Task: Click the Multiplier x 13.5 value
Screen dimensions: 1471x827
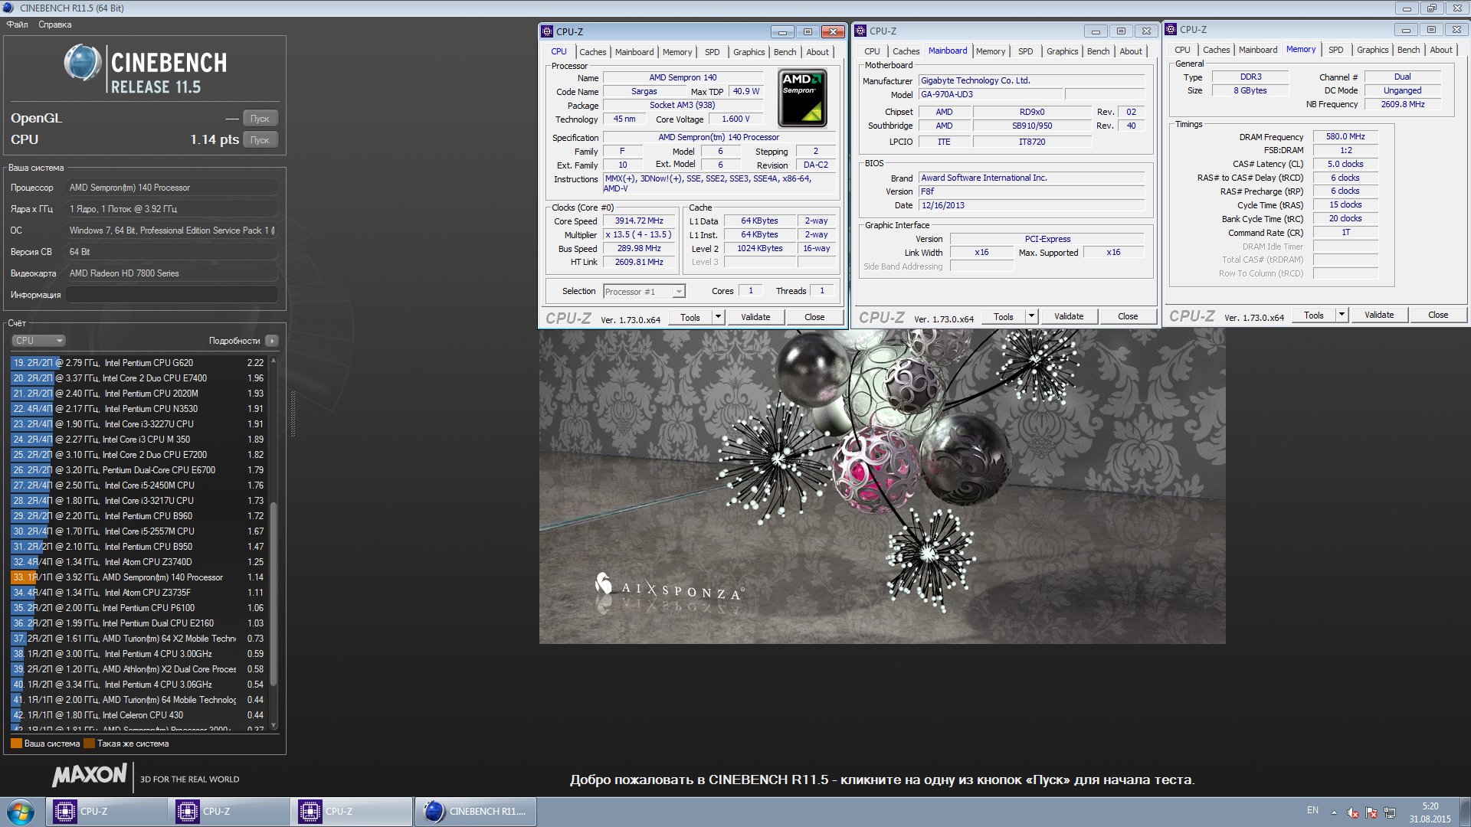Action: [x=639, y=235]
